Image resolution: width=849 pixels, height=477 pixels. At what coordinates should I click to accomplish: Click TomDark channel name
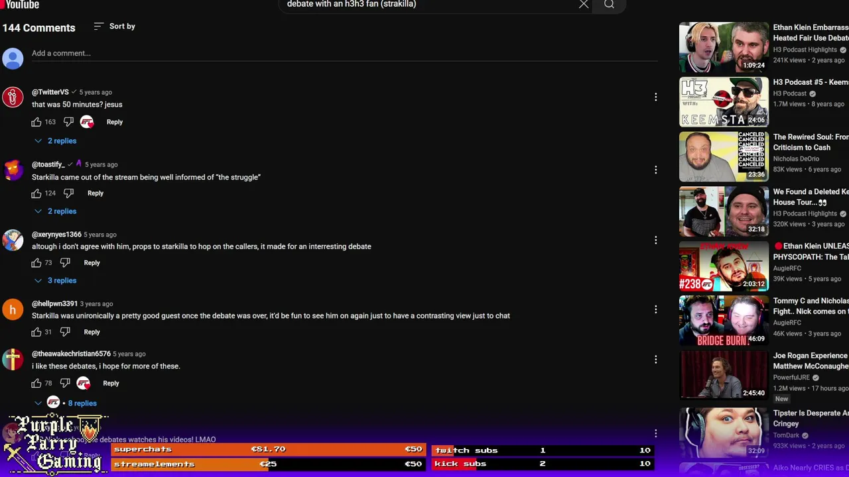pos(786,435)
